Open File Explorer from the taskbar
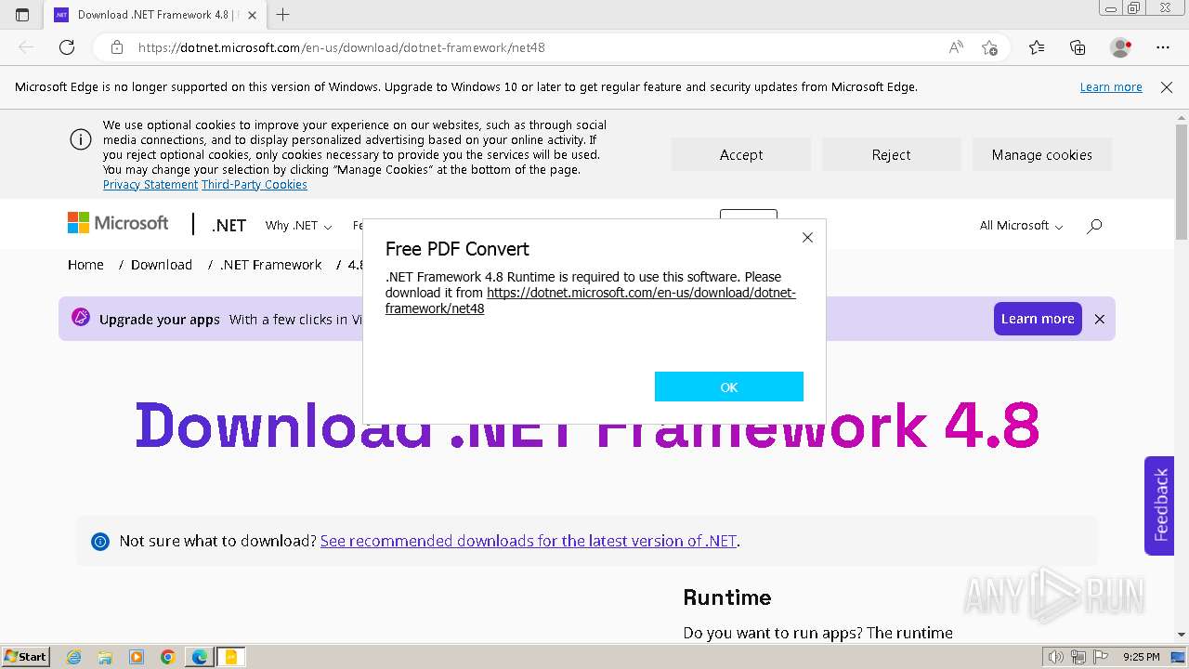This screenshot has height=669, width=1189. (x=105, y=657)
